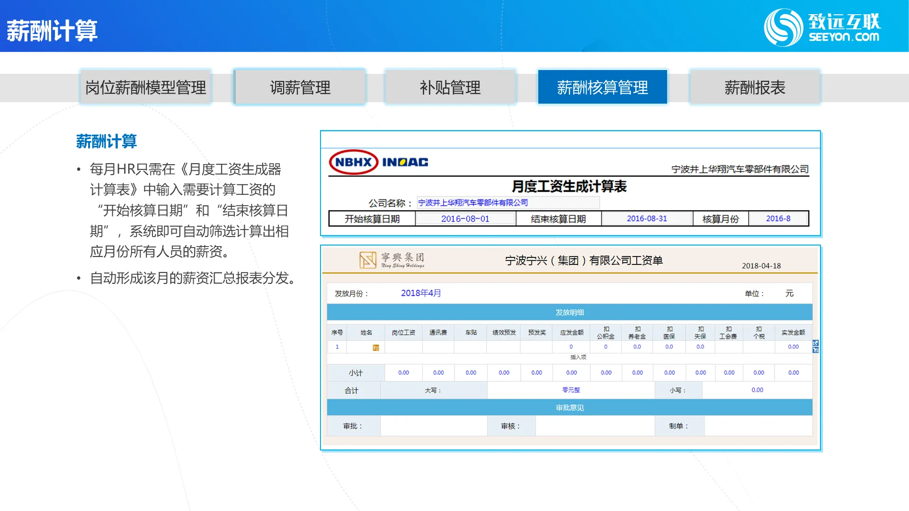Click the Seeyon 致远互联 logo
Viewport: 909px width, 511px height.
click(x=822, y=27)
